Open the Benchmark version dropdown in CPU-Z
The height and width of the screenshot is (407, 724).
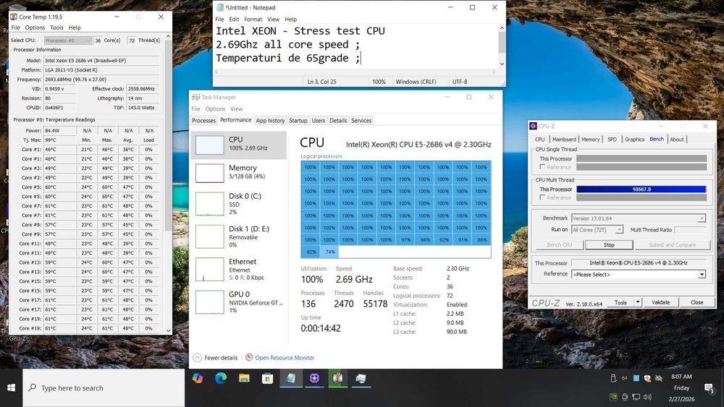[x=639, y=218]
